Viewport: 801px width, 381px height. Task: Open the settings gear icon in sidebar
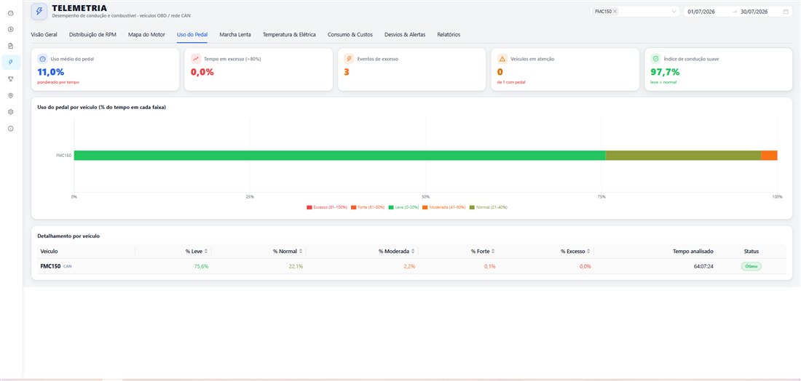(11, 112)
